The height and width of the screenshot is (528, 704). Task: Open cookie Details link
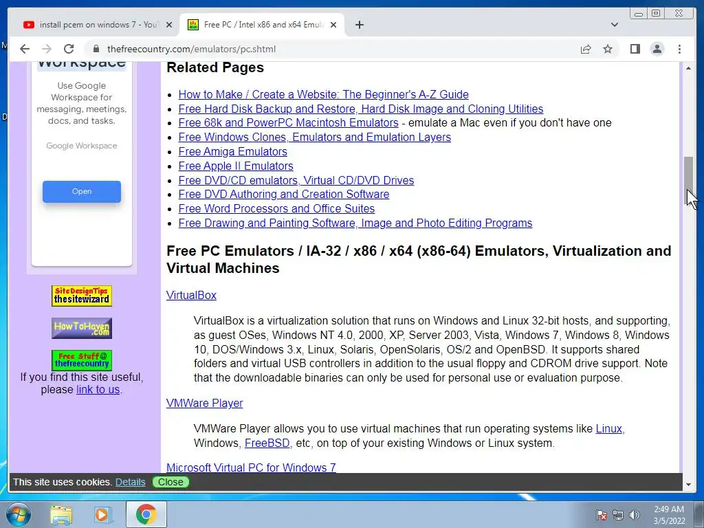(130, 482)
